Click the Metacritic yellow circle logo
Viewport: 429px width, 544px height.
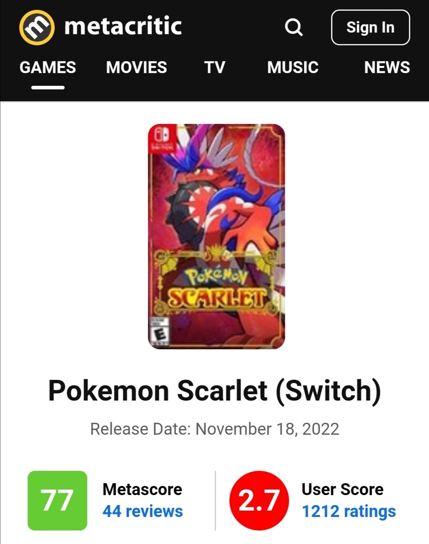(x=36, y=27)
